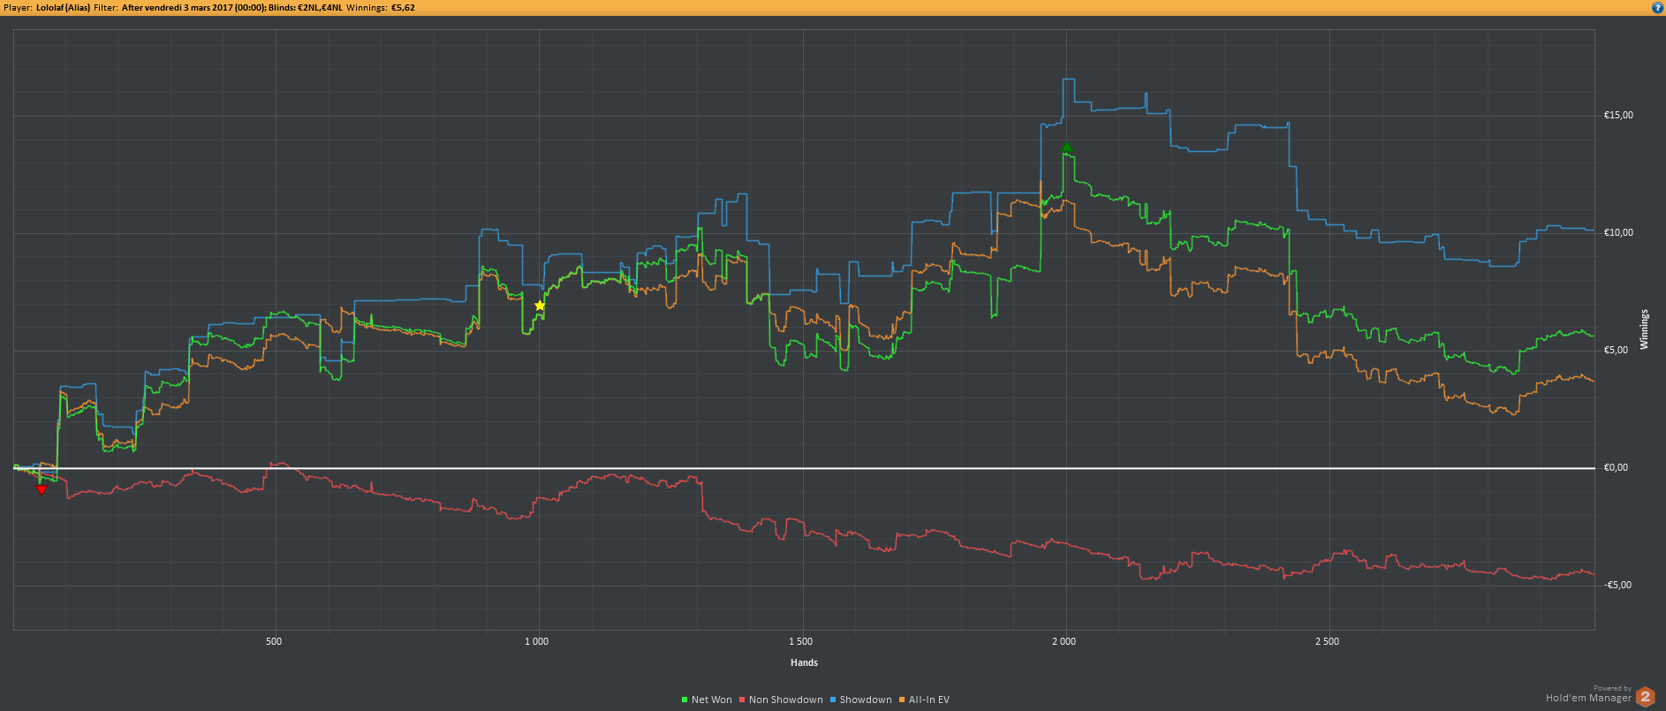Click the 'All-In EV' legend label
The image size is (1666, 711).
929,700
